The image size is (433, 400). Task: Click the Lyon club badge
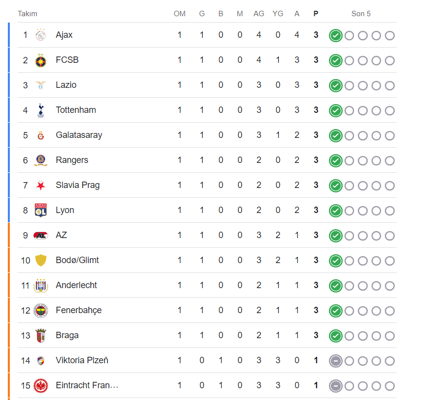point(41,211)
